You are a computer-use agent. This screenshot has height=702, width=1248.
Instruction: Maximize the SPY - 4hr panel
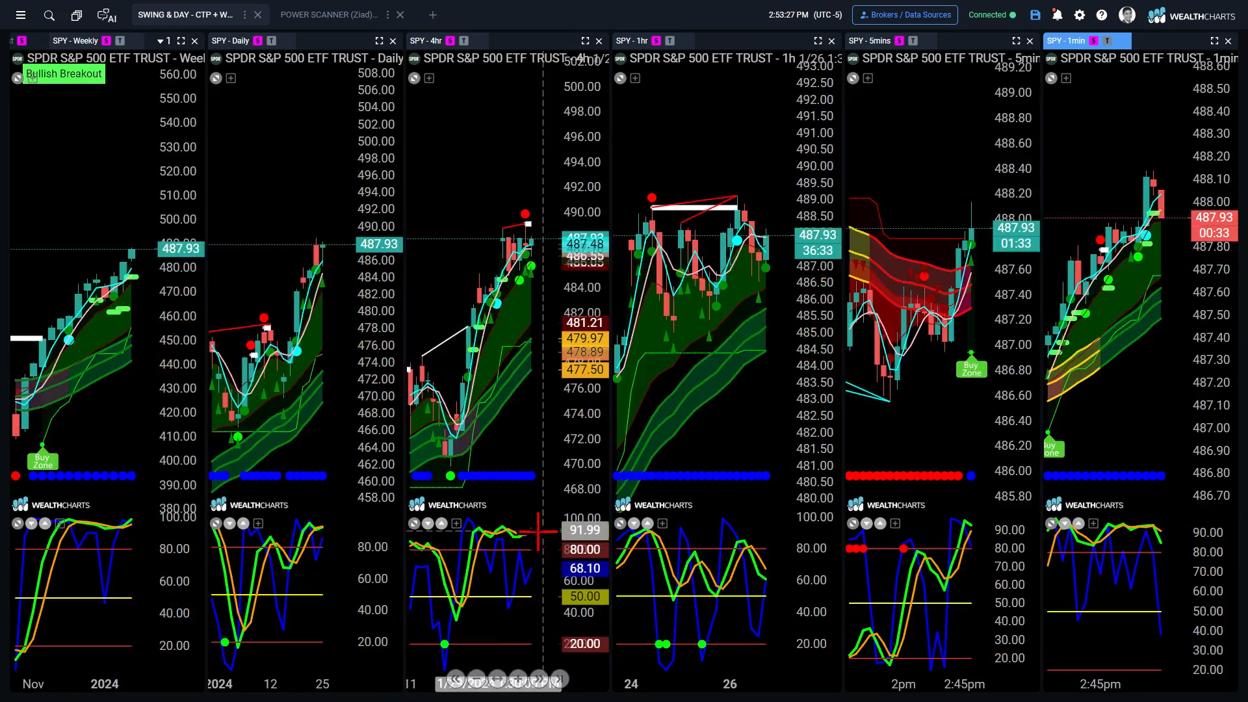(585, 40)
